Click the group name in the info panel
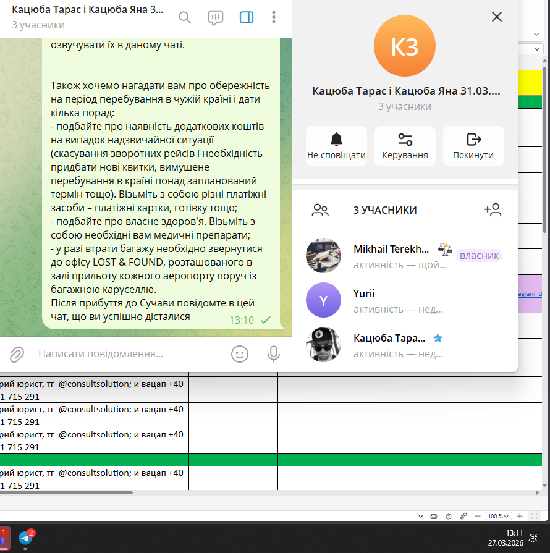Screen dimensions: 550x553 coord(406,91)
